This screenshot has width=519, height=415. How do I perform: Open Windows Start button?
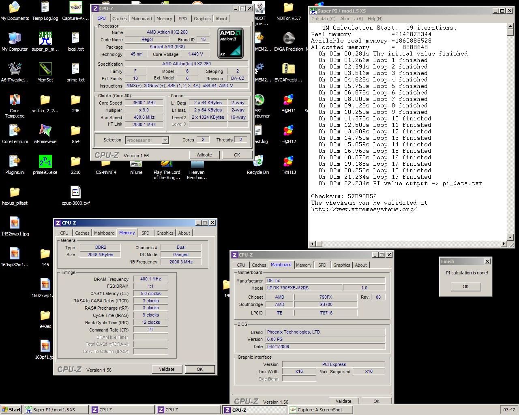point(11,410)
